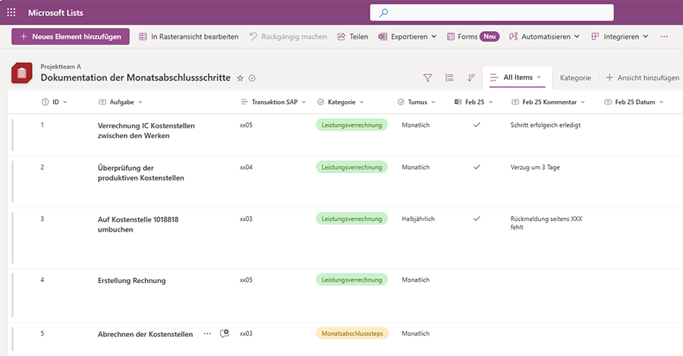Expand the Feb 25 Kommentar column dropdown
The image size is (683, 356).
583,102
